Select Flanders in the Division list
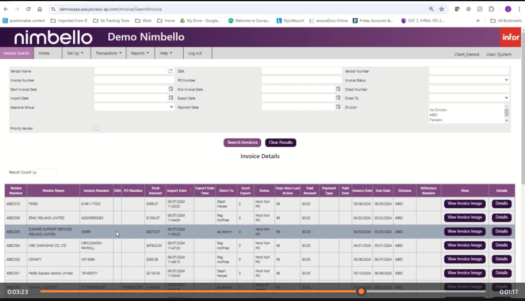Image resolution: width=525 pixels, height=301 pixels. (x=436, y=120)
